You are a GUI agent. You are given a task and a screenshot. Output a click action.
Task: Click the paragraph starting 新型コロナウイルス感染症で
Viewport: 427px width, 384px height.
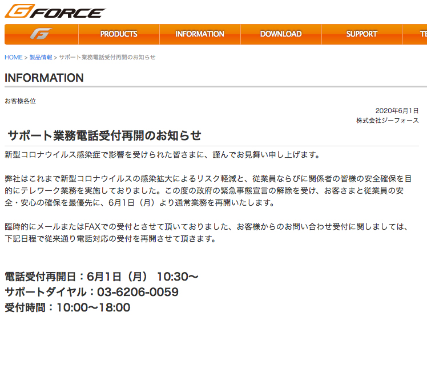163,155
